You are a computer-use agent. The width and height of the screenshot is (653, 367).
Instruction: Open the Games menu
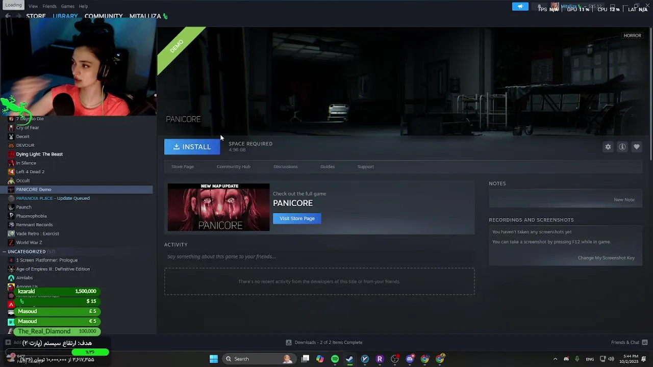(68, 6)
